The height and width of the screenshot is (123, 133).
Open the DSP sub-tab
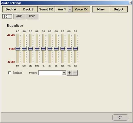tap(33, 16)
